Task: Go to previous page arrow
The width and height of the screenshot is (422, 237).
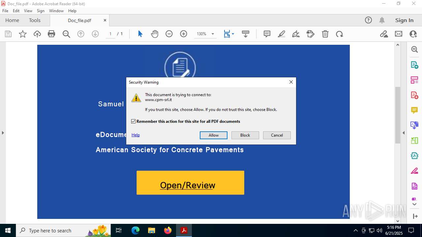Action: click(x=81, y=34)
